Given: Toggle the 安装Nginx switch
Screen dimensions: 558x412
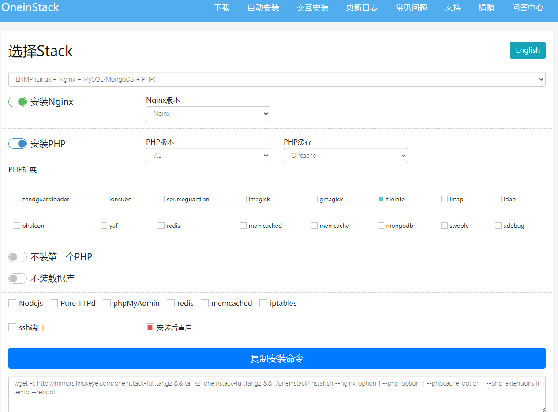Looking at the screenshot, I should point(18,102).
